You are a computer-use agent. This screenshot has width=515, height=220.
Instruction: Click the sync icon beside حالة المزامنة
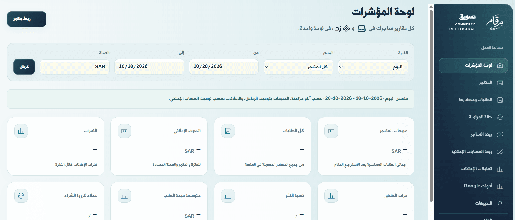[500, 117]
